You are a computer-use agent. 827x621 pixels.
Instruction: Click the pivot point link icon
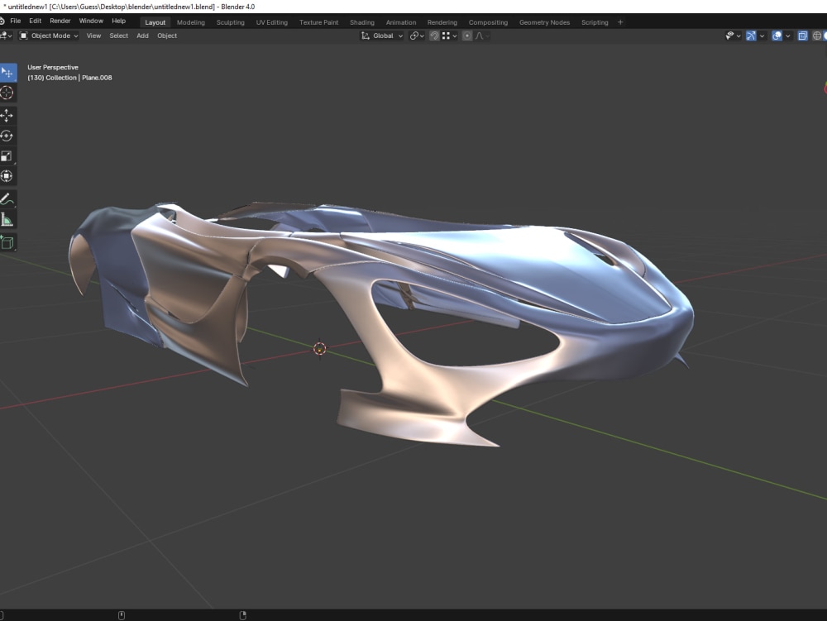[x=414, y=36]
